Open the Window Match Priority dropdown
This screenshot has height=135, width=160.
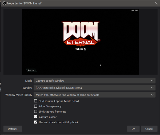pos(94,95)
